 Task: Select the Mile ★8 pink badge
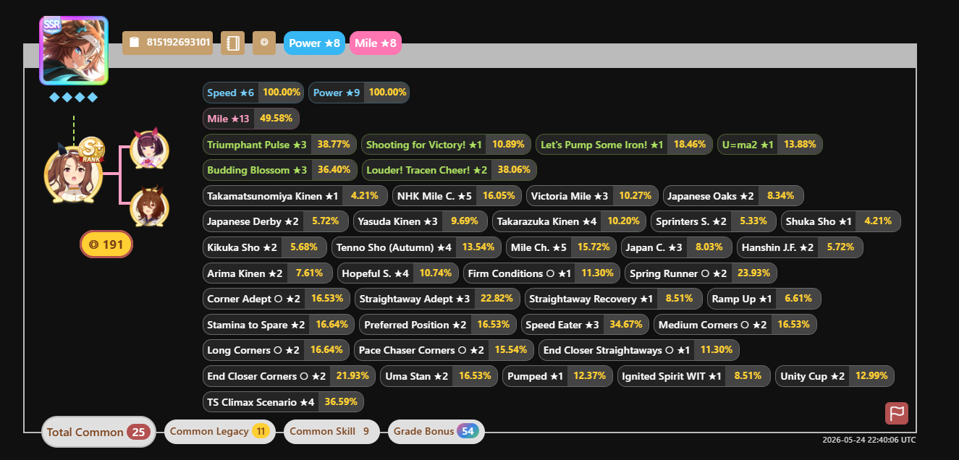375,43
